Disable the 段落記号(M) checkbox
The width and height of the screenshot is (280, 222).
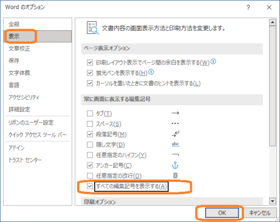90,134
